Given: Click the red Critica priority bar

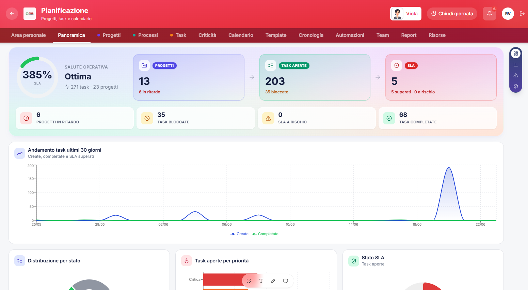Looking at the screenshot, I should (231, 279).
